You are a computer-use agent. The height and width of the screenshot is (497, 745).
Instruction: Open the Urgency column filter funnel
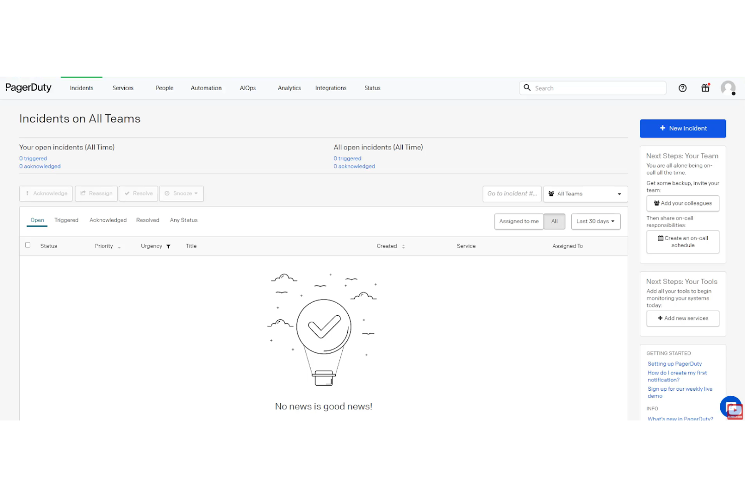point(168,246)
